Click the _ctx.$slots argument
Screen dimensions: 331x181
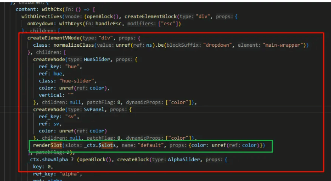tap(100, 145)
